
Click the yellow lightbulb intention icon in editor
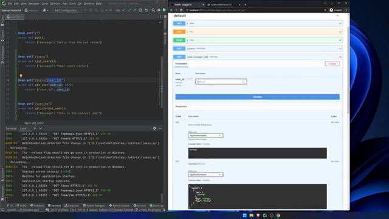[x=21, y=75]
